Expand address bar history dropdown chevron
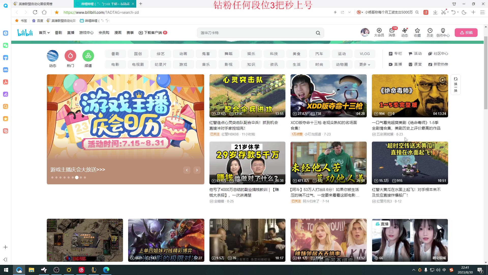This screenshot has width=488, height=275. click(x=349, y=12)
